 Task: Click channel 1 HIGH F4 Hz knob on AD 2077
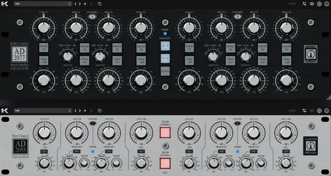[141, 80]
